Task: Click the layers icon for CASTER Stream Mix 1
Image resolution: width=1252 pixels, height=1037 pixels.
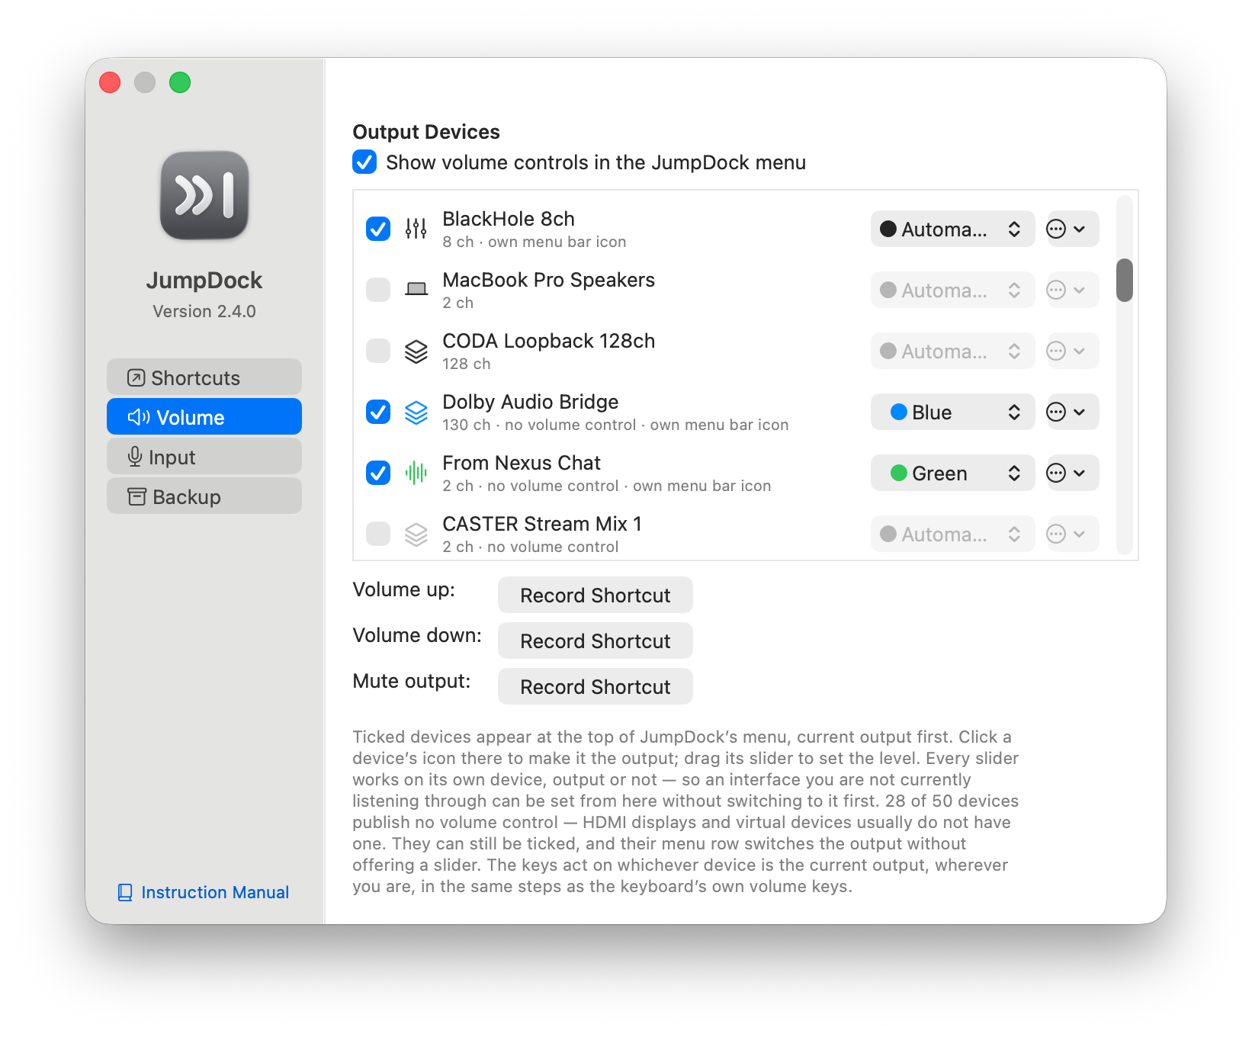Action: 416,534
